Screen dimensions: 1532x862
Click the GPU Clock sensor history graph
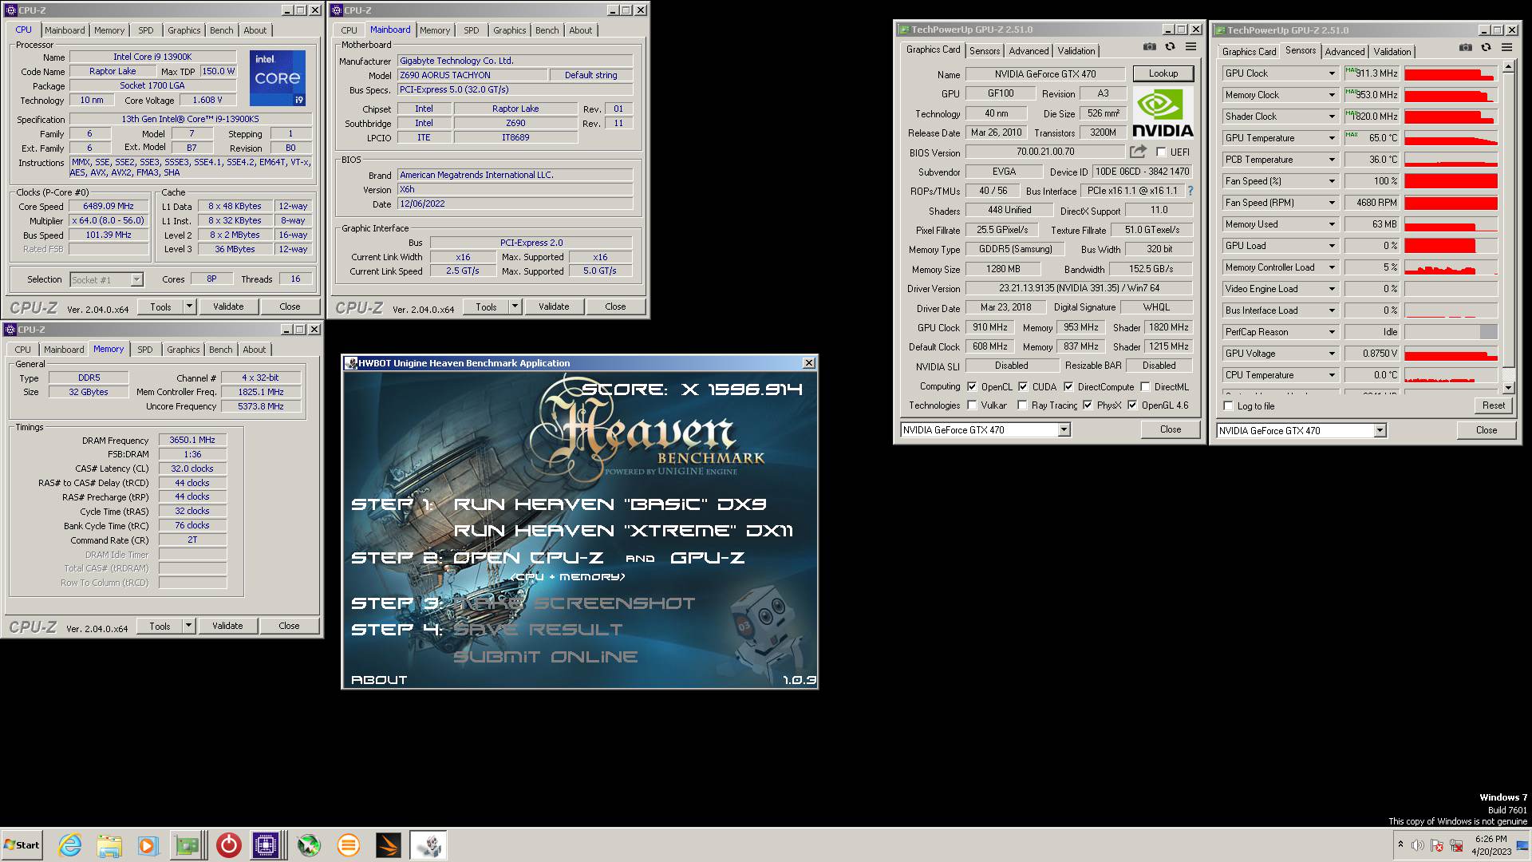1451,73
